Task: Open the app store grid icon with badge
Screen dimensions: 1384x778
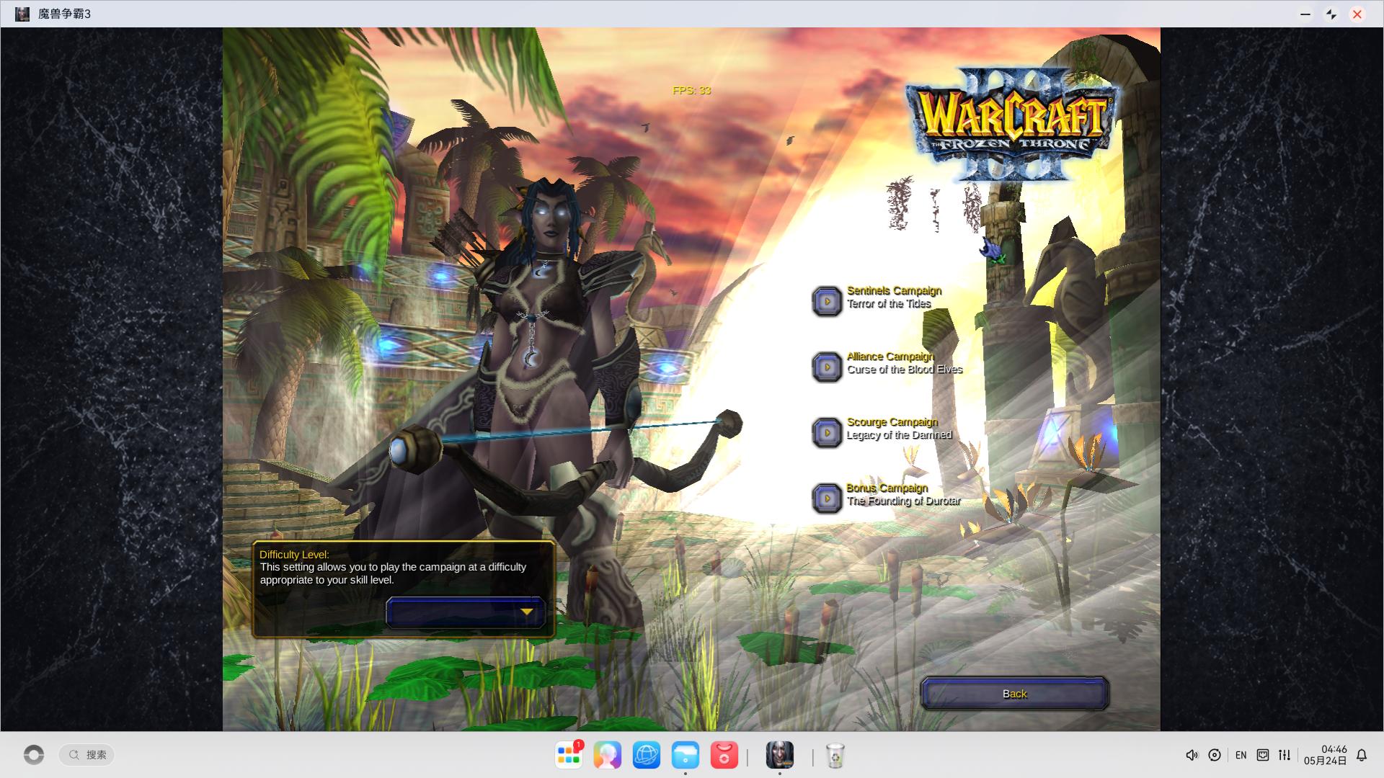Action: click(x=569, y=755)
